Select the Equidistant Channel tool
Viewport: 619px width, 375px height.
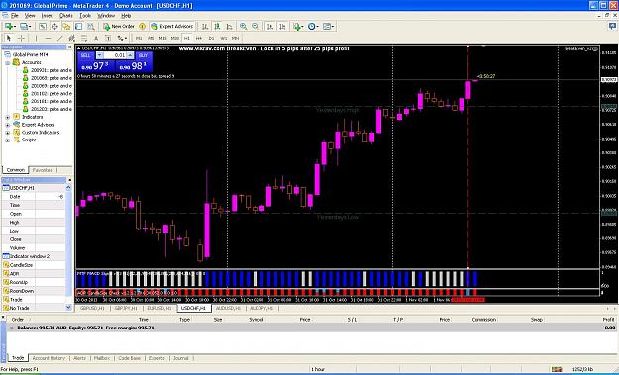[x=72, y=38]
